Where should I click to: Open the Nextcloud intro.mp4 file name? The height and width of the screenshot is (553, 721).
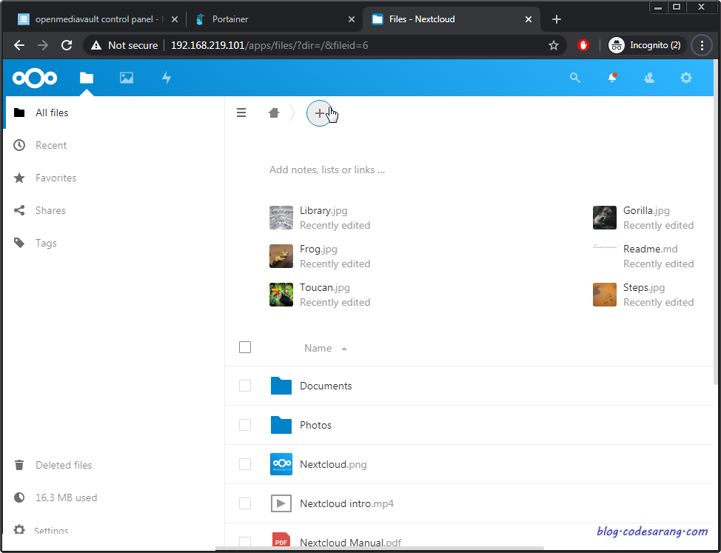[x=346, y=504]
